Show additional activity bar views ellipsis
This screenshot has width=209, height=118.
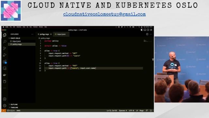5,88
